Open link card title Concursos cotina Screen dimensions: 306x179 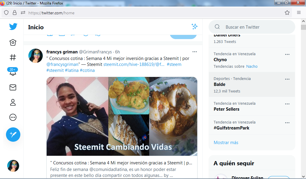point(121,163)
